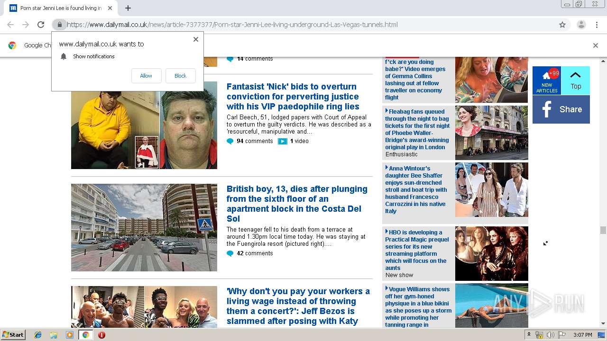Viewport: 607px width, 341px height.
Task: Launch Internet Explorer from taskbar
Action: click(38, 335)
